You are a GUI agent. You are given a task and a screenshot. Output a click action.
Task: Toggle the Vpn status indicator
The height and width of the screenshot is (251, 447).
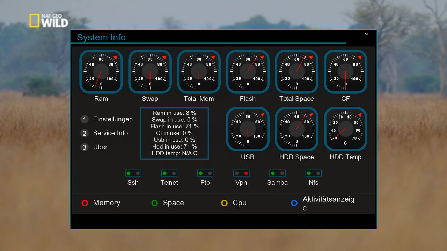[241, 173]
